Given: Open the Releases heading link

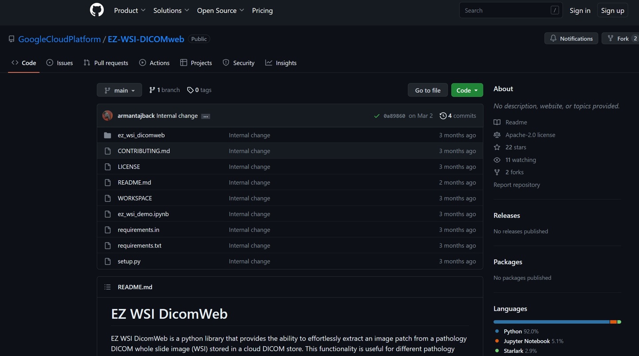Looking at the screenshot, I should tap(507, 215).
